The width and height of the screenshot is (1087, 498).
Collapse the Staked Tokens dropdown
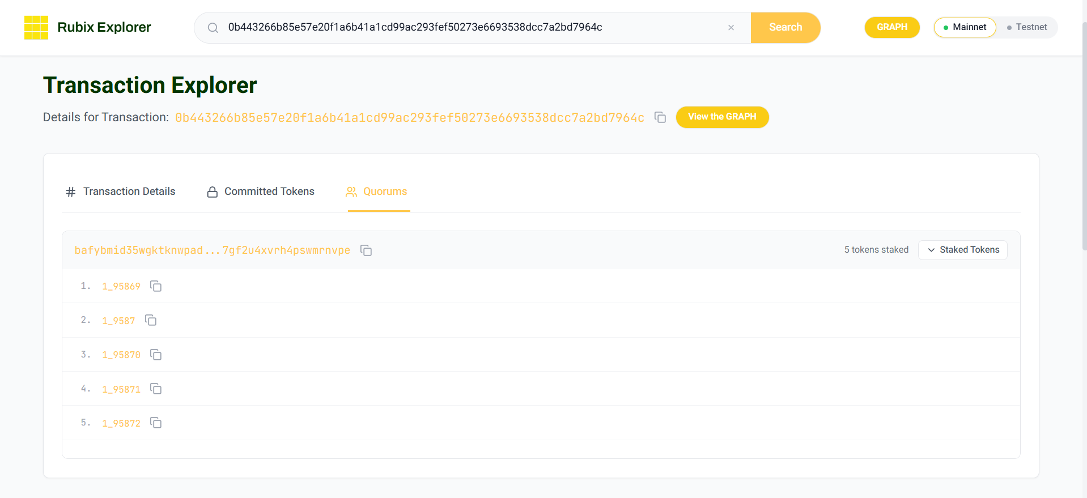[x=963, y=250]
